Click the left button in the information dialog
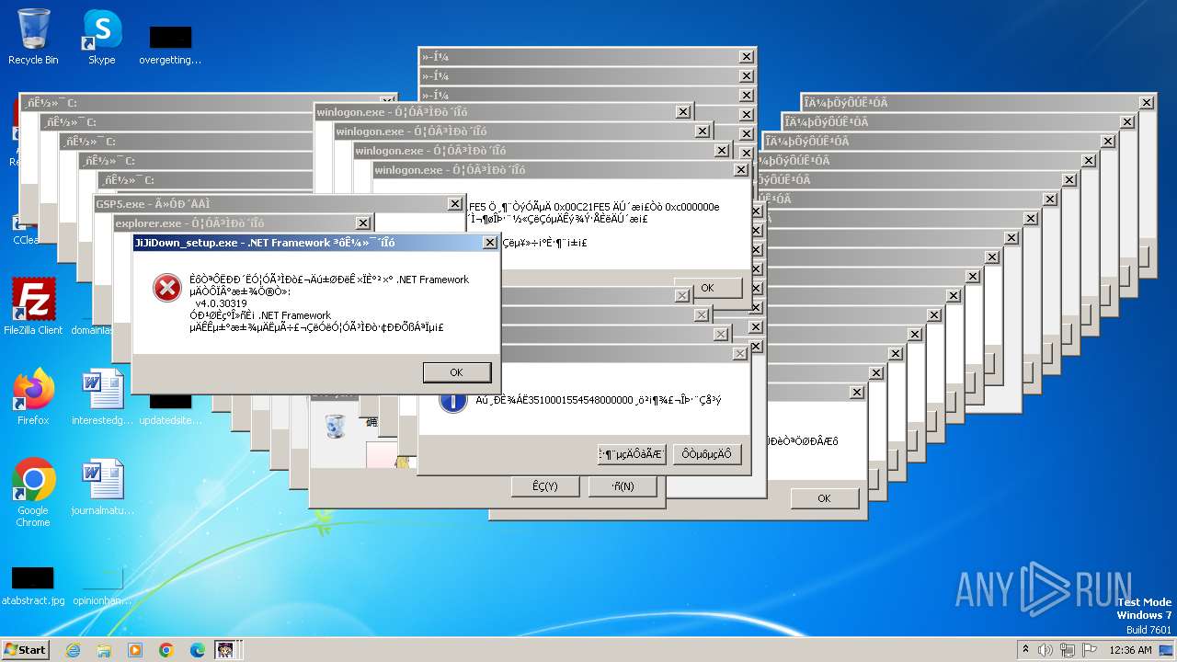 [x=631, y=453]
